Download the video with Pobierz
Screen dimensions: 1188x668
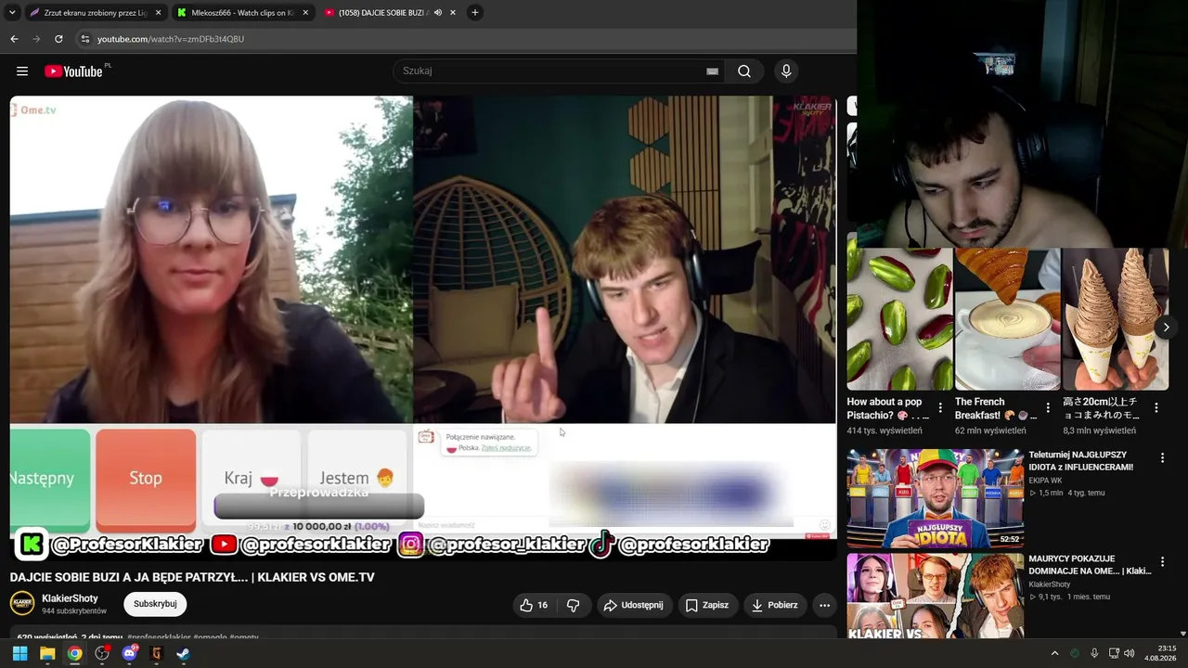coord(775,605)
